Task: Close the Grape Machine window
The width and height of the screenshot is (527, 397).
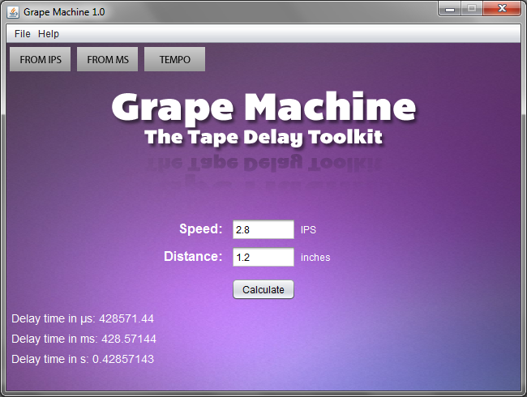Action: 502,9
